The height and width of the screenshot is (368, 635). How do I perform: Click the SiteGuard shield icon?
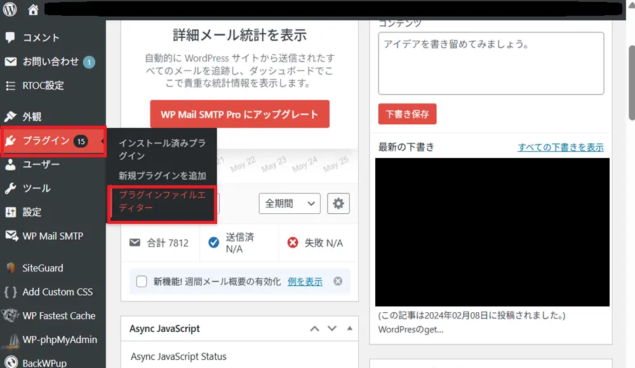click(x=11, y=268)
